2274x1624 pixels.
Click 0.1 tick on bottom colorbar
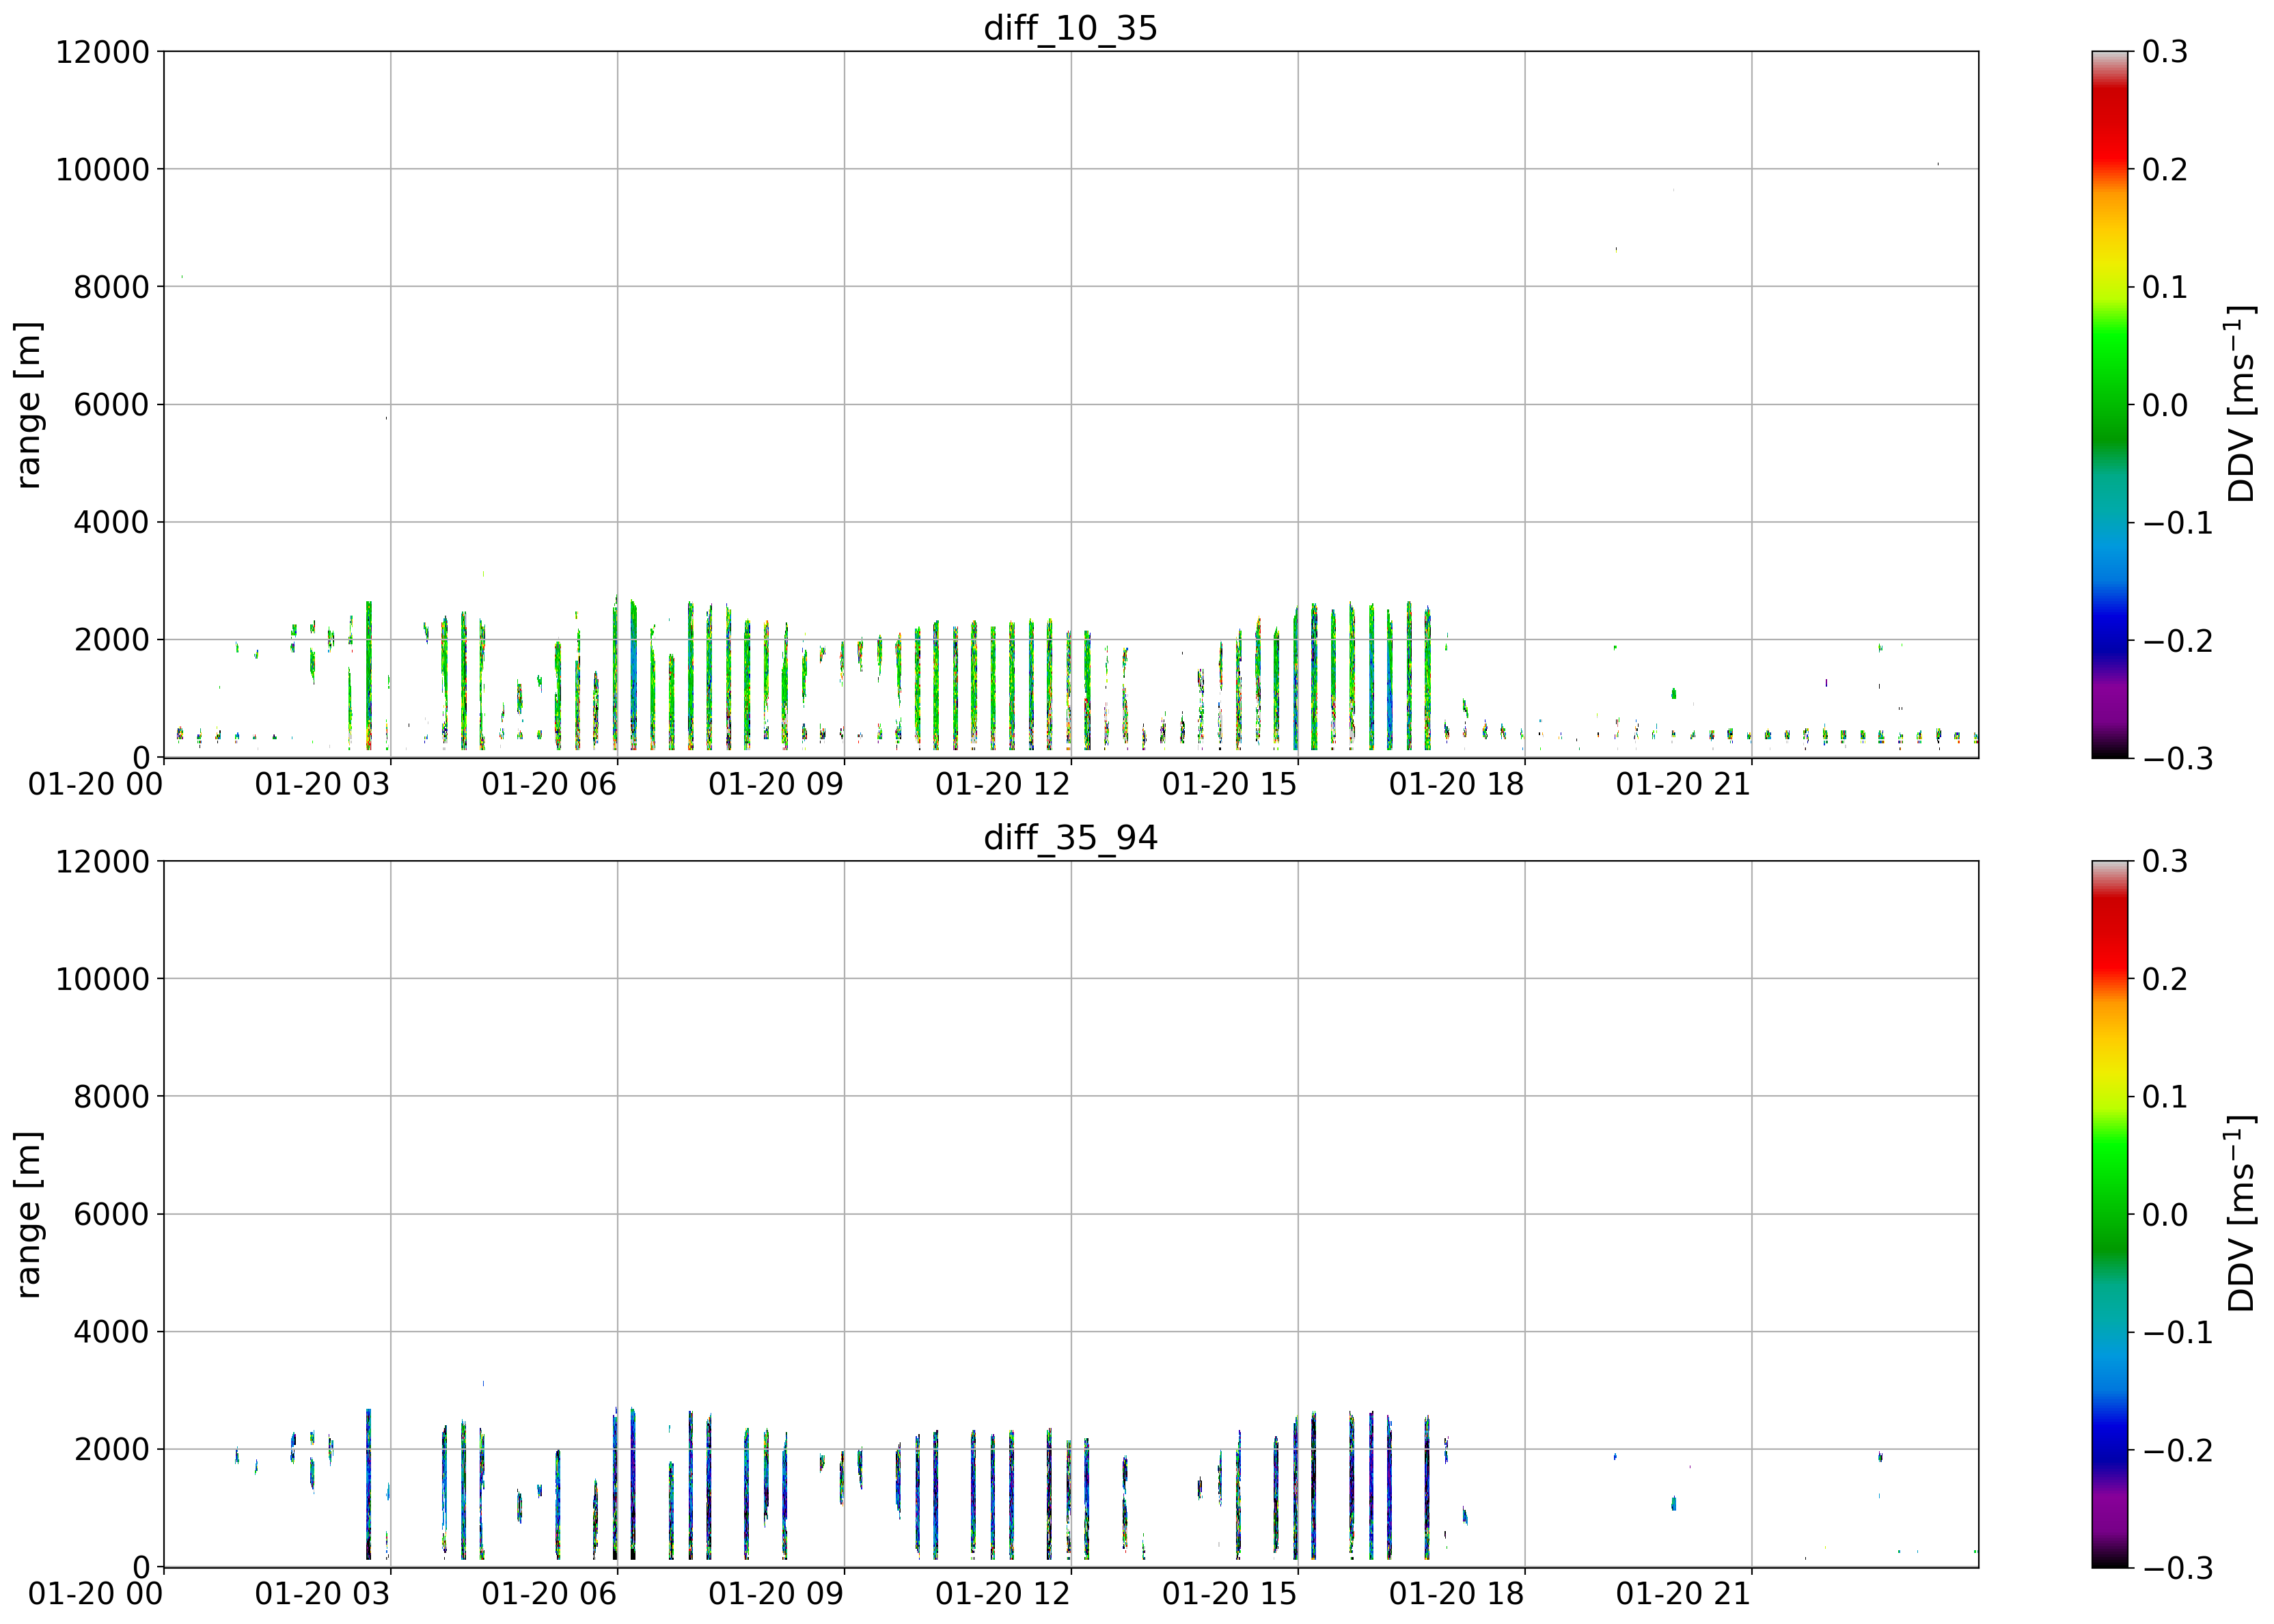[2165, 1097]
